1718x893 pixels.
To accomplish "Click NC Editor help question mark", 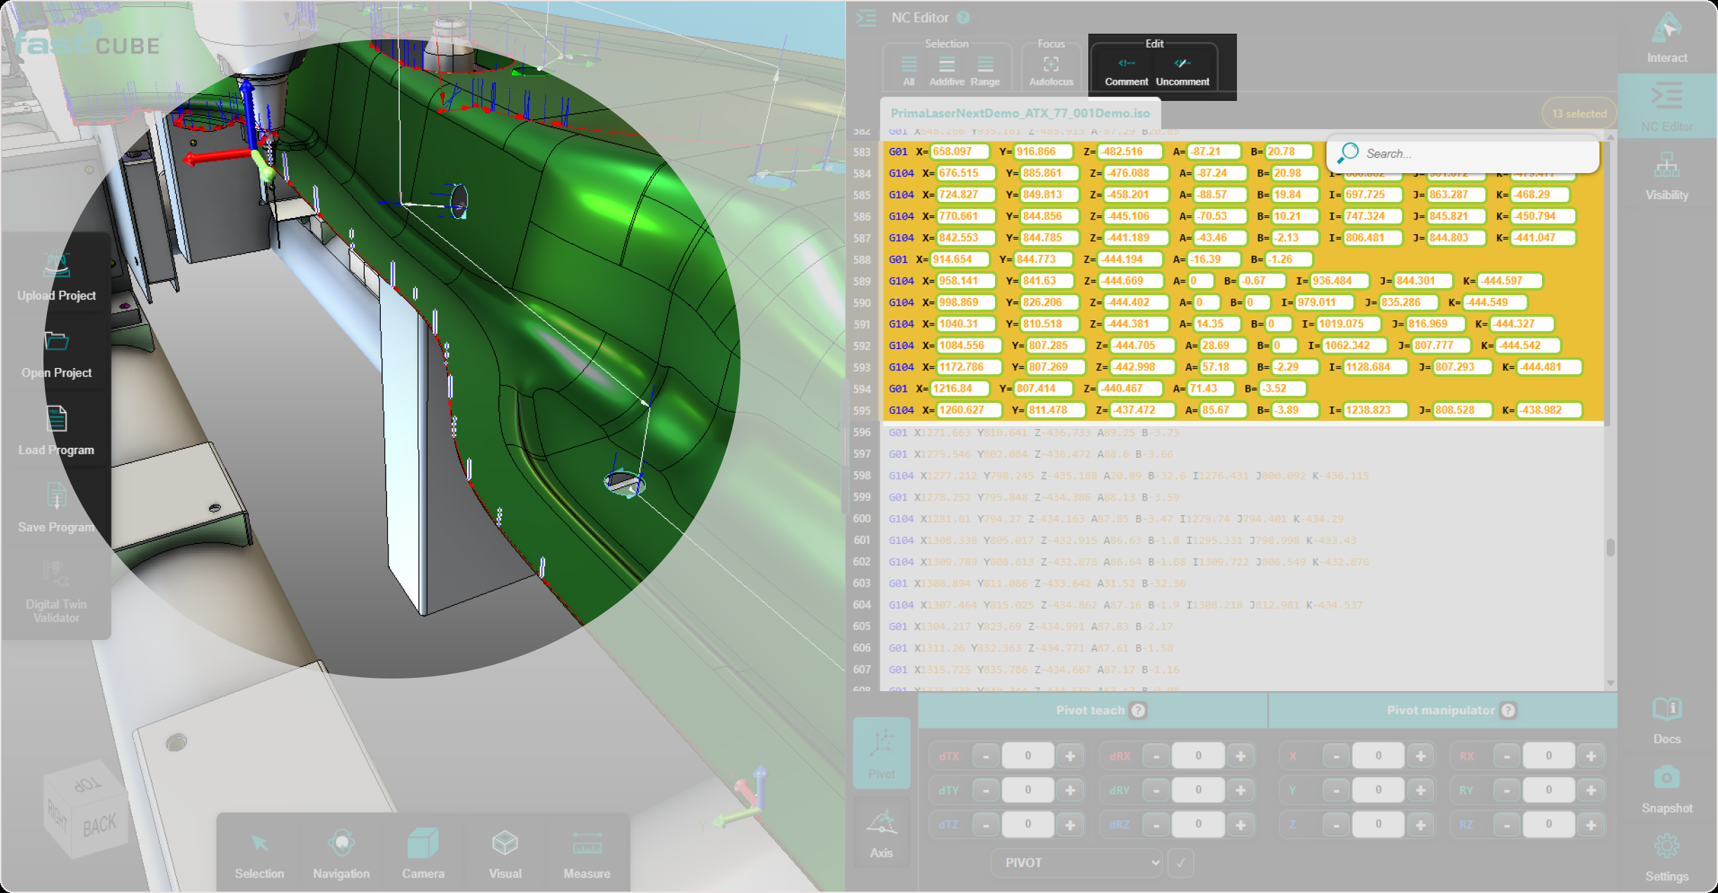I will [x=963, y=18].
